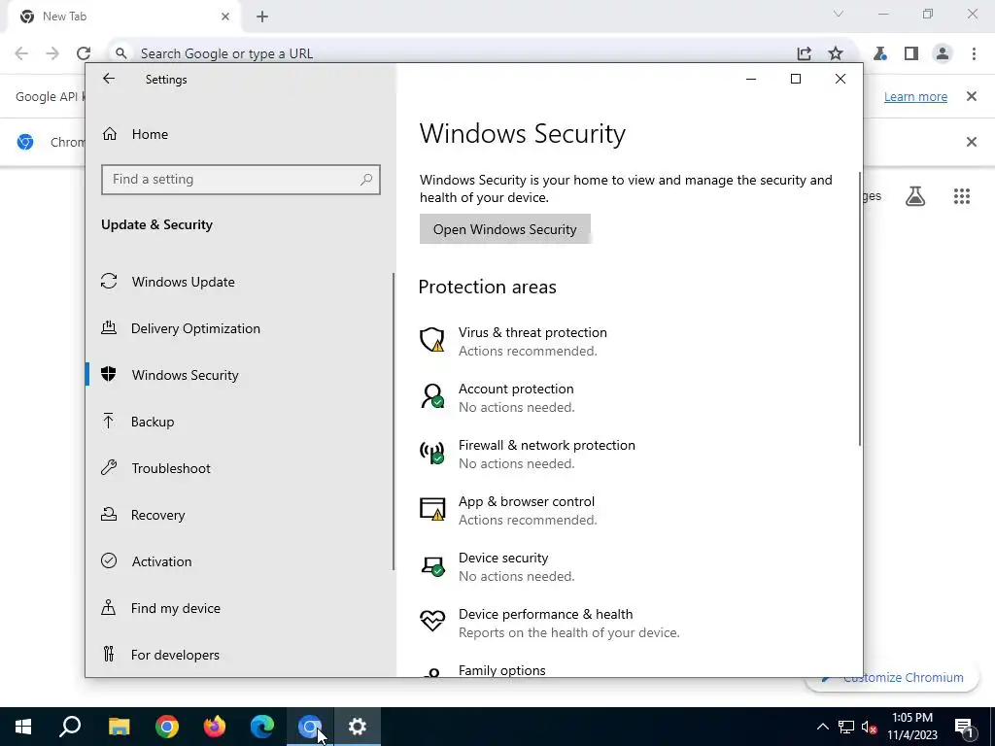
Task: Click the share icon in Chromium address bar
Action: click(x=804, y=53)
